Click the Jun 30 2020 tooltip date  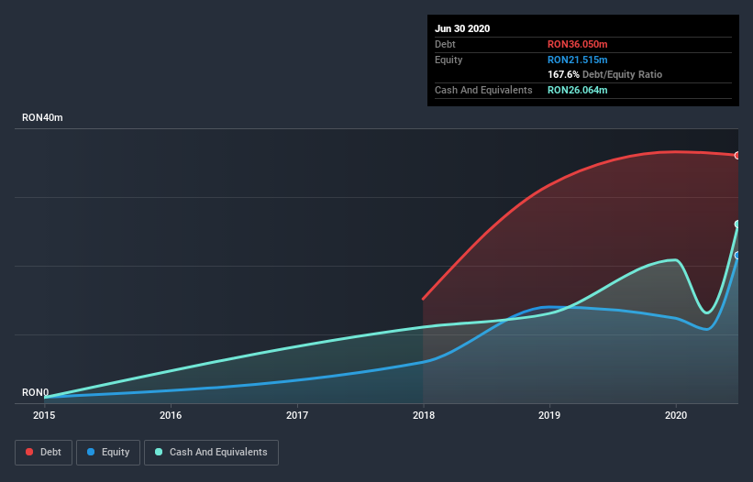[462, 28]
